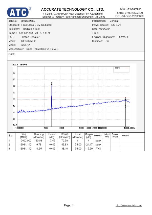Select reading cell -1.95 in row 3
This screenshot has width=152, height=215.
click(39, 149)
